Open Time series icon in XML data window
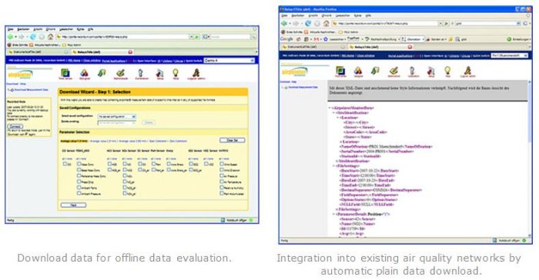This screenshot has height=280, width=539. click(340, 72)
